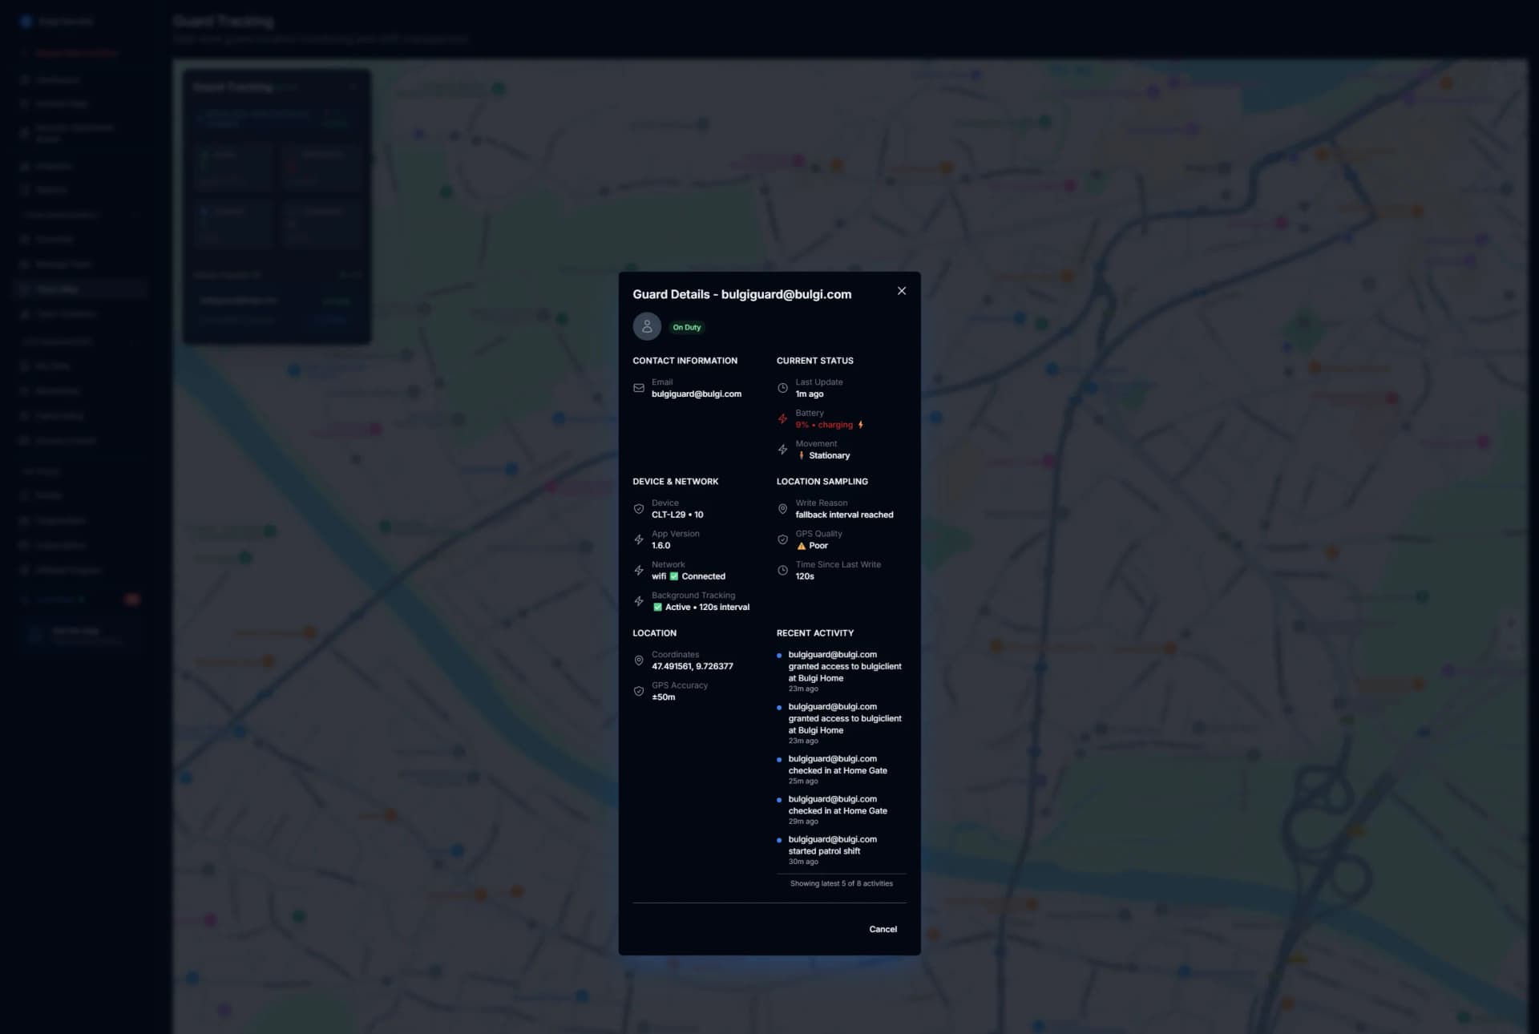This screenshot has width=1539, height=1034.
Task: Click the bulgiguard@bulgi.com email address link
Action: (x=697, y=394)
